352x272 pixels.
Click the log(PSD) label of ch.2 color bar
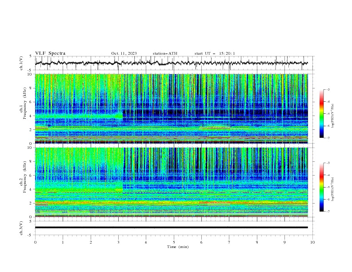coord(333,189)
